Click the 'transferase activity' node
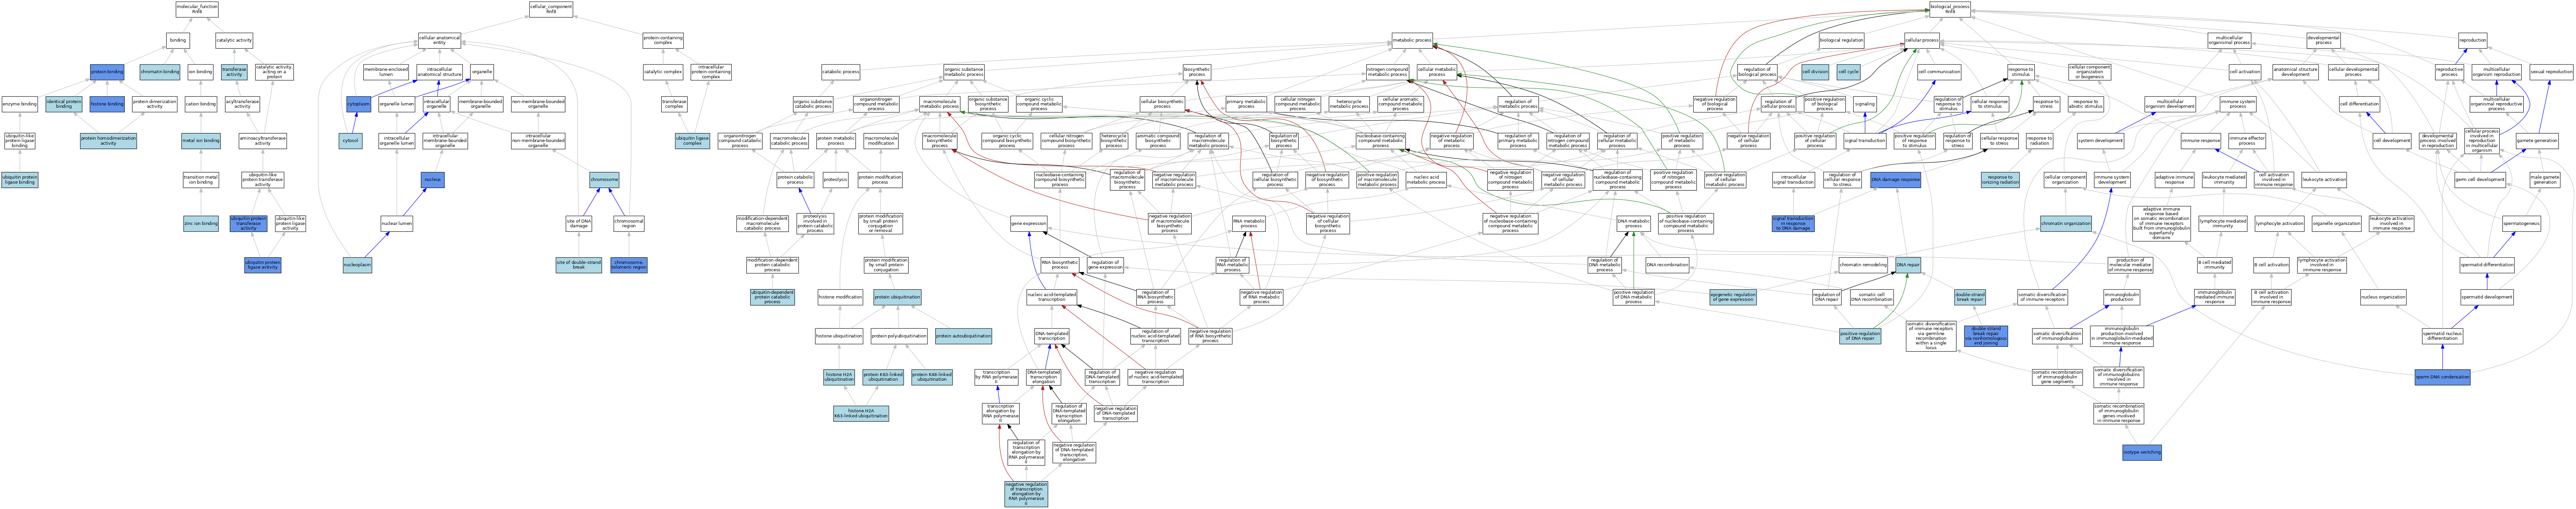Image resolution: width=2576 pixels, height=509 pixels. coord(234,72)
